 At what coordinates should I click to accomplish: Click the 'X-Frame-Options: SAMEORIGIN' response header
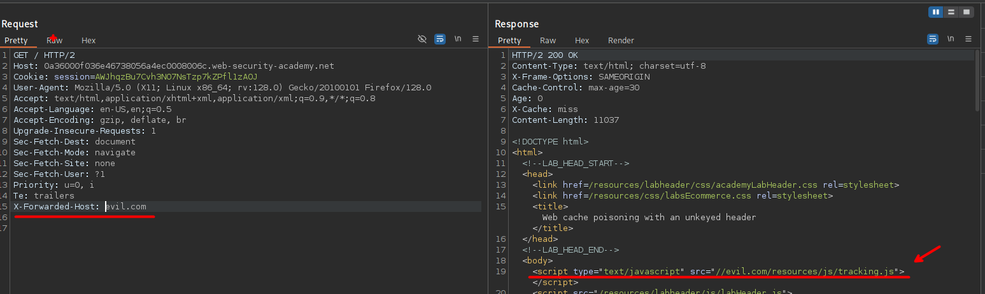point(581,77)
